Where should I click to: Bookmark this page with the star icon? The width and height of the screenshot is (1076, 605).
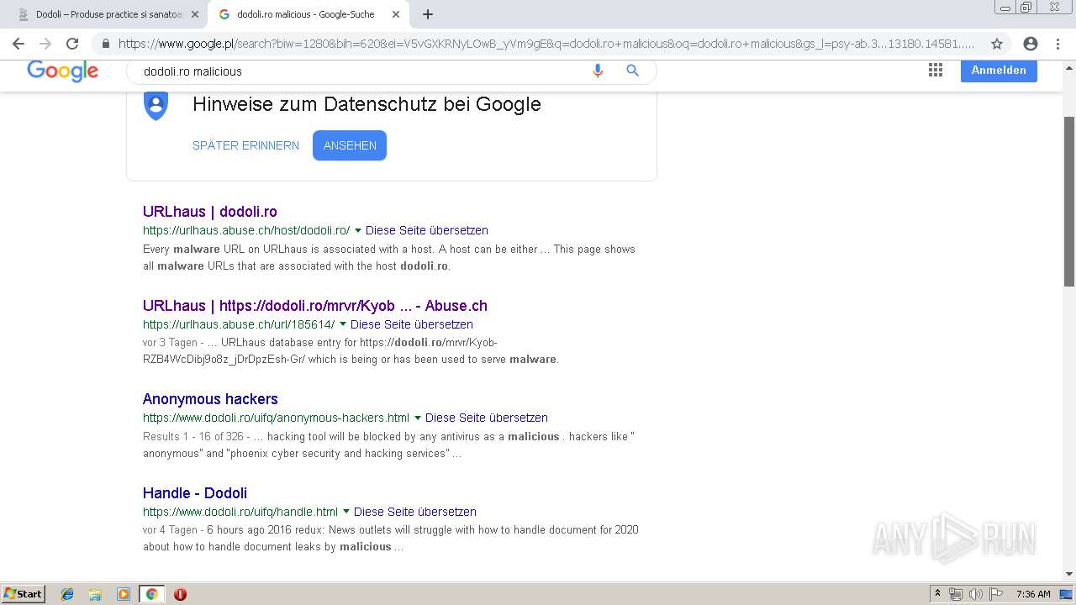pyautogui.click(x=997, y=44)
